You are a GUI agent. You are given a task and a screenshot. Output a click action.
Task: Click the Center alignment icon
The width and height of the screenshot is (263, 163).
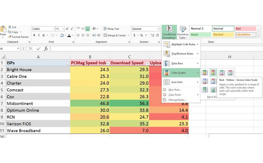click(83, 35)
